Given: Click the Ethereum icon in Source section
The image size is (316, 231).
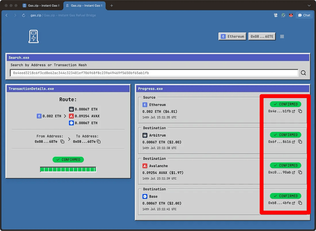Looking at the screenshot, I should point(145,105).
